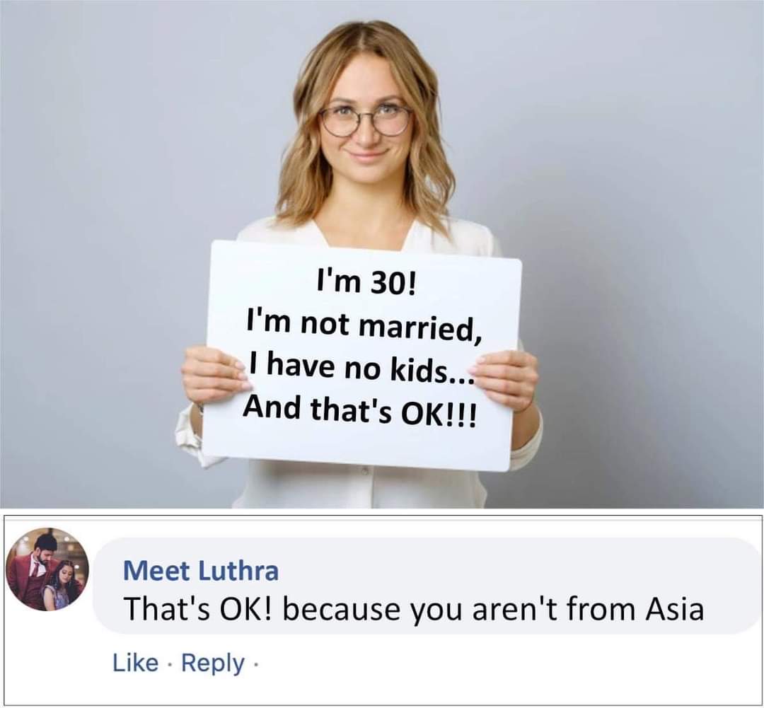Click the "And that's OK!!!" sign line
The width and height of the screenshot is (764, 708).
point(360,411)
